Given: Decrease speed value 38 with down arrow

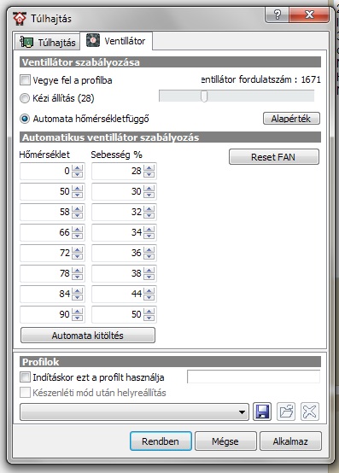Looking at the screenshot, I should coord(149,277).
